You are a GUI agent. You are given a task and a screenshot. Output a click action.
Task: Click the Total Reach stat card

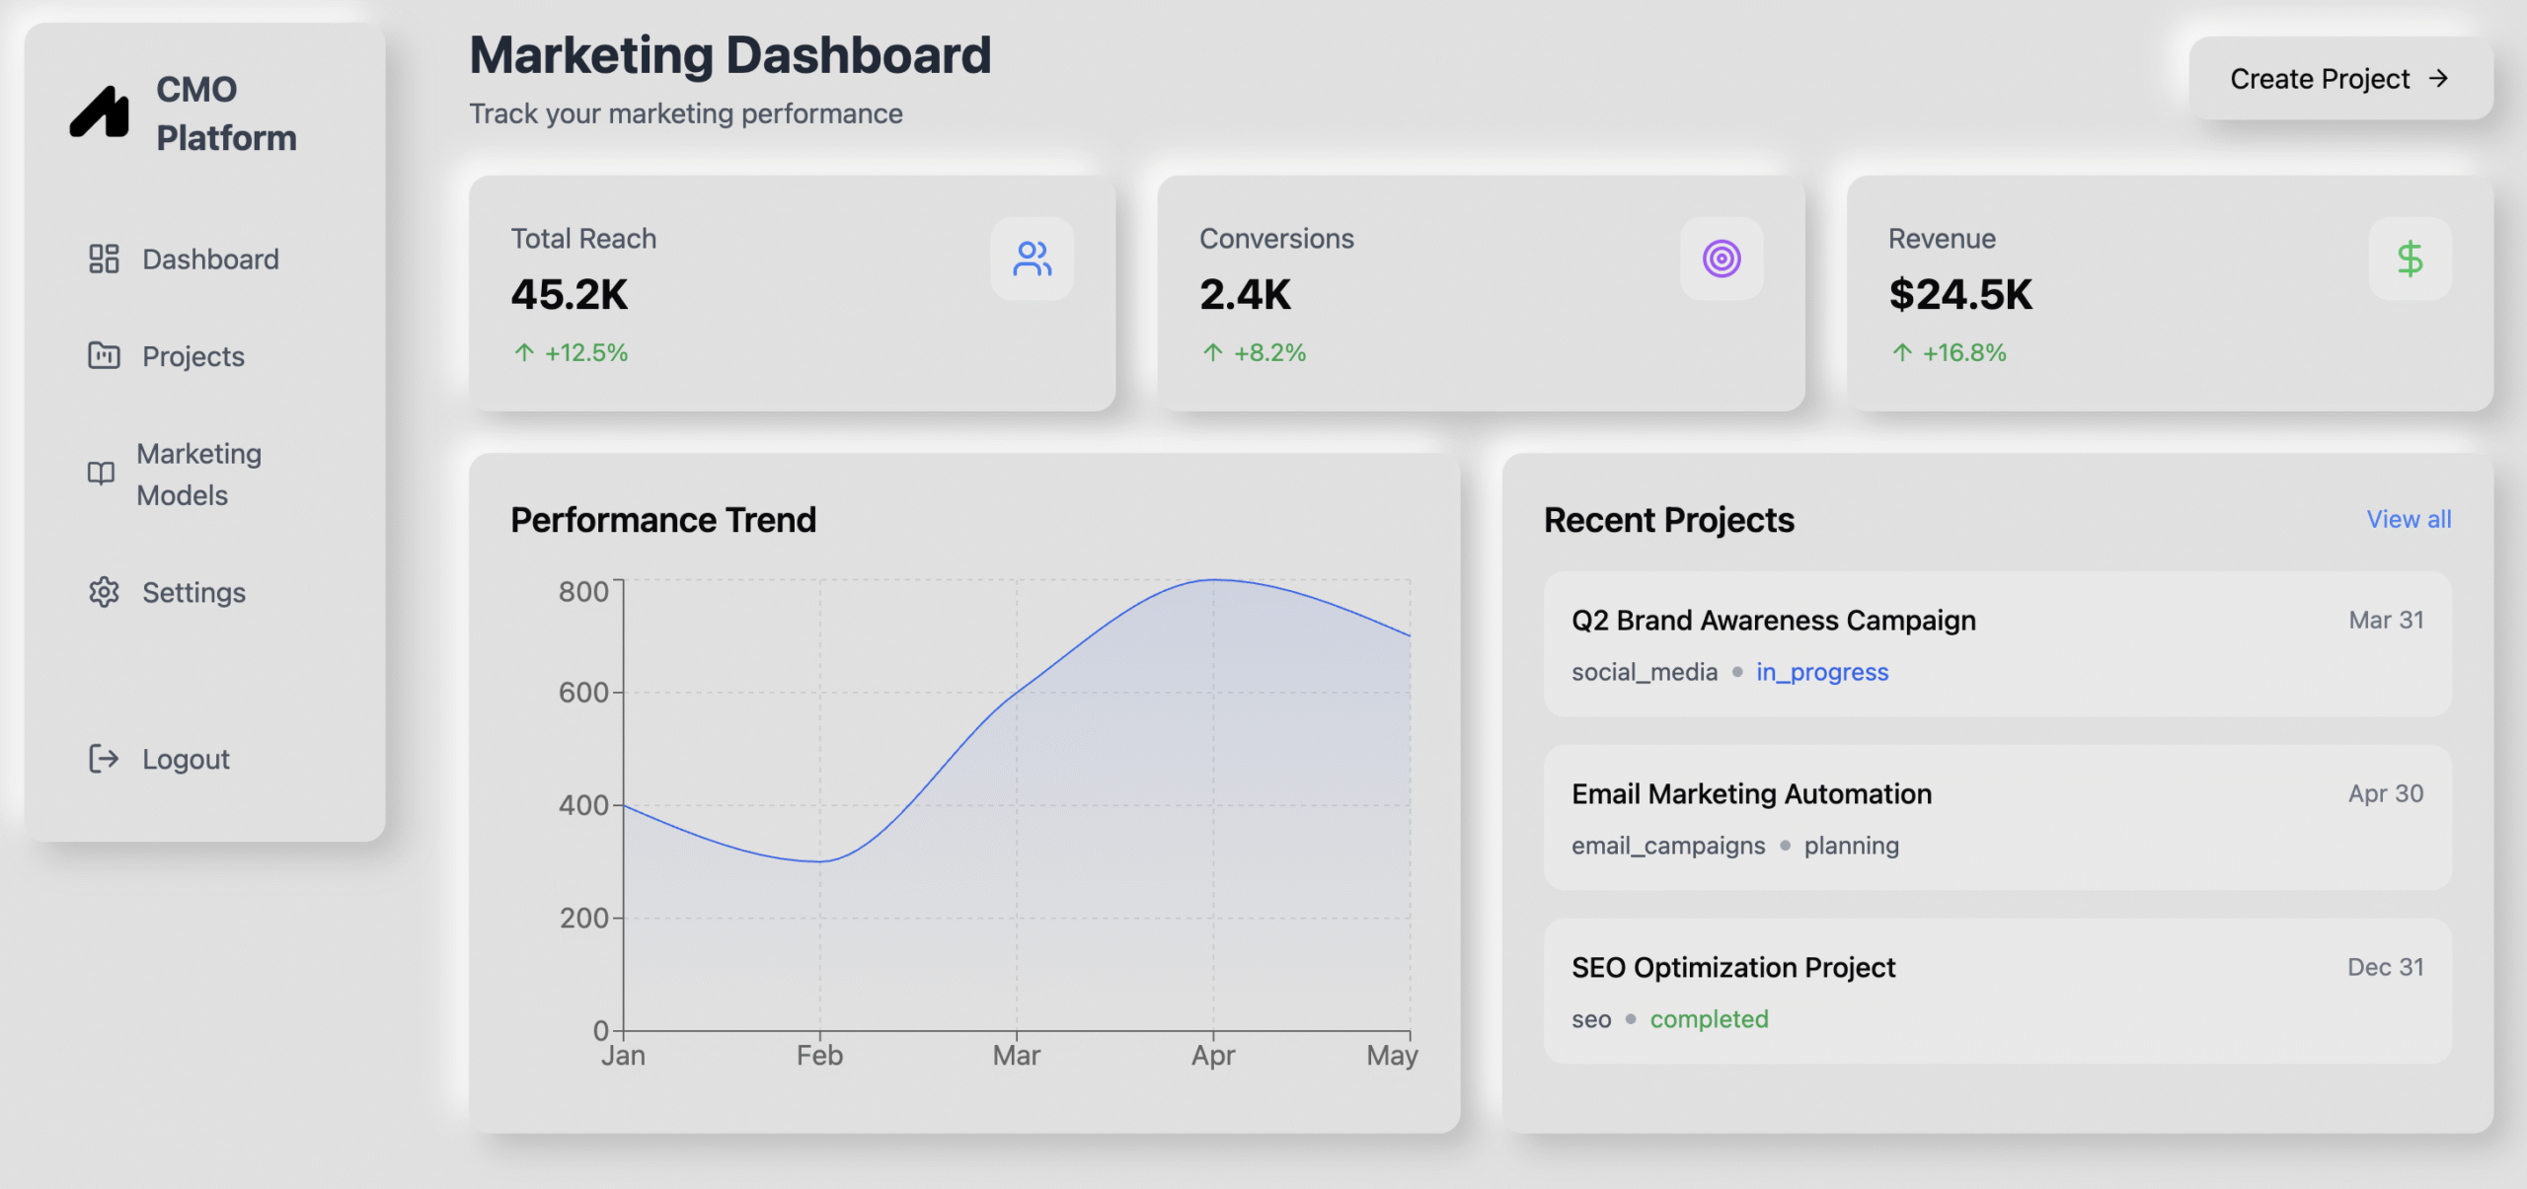pyautogui.click(x=792, y=293)
